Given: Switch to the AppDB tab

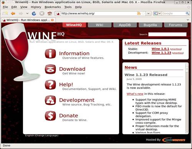Looking at the screenshot, I should 125,25.
